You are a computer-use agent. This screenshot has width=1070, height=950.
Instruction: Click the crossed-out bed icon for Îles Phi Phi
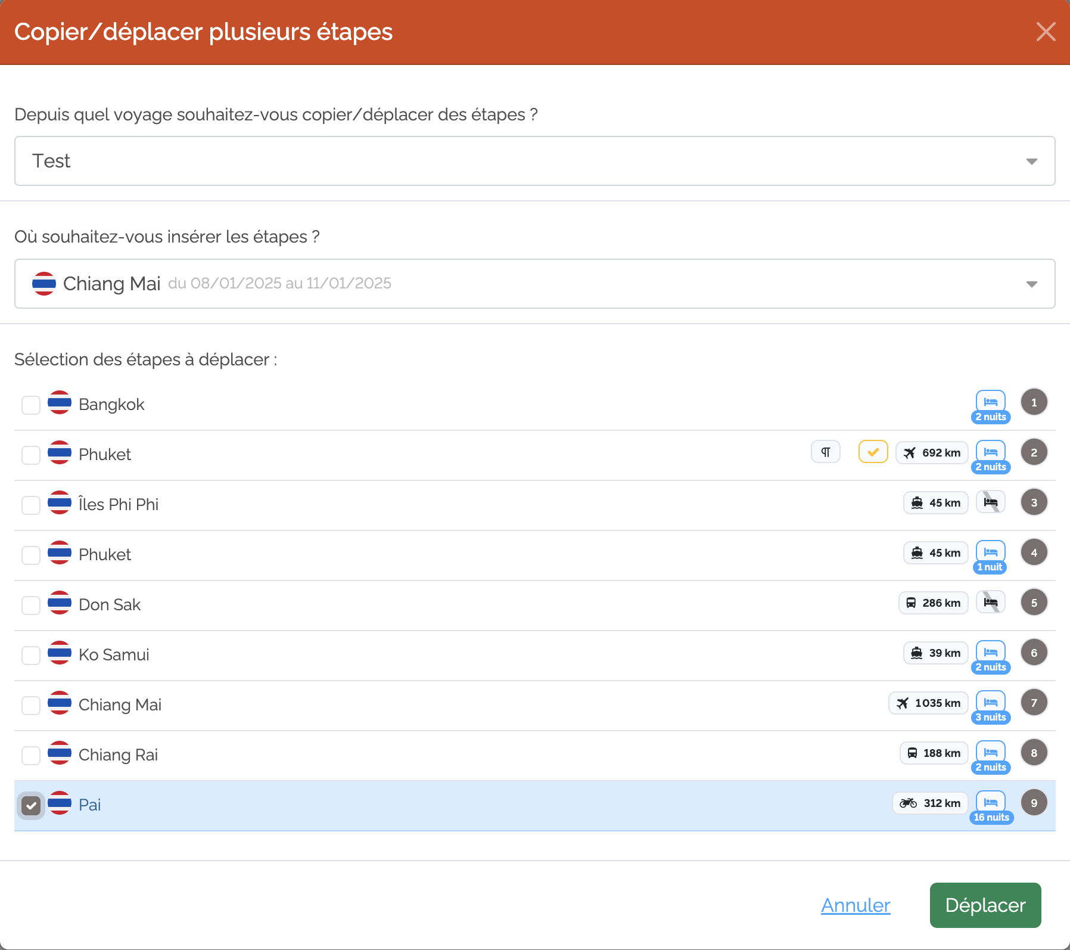(991, 502)
